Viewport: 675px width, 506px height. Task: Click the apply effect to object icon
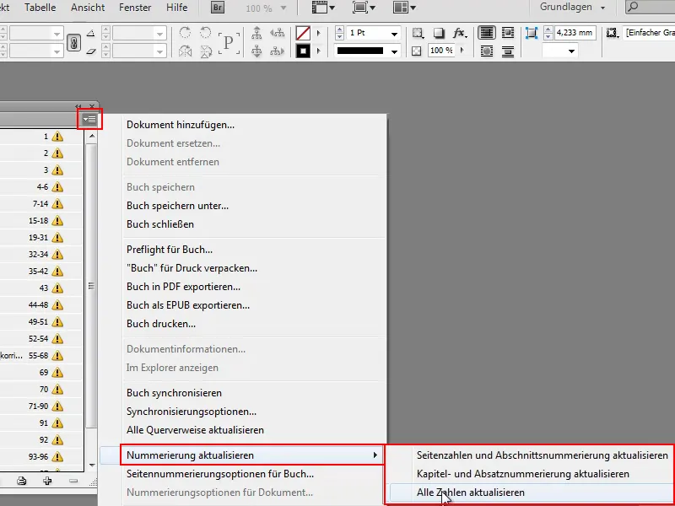[x=418, y=33]
